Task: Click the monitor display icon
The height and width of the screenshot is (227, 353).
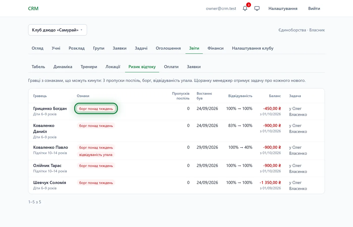Action: [x=257, y=9]
